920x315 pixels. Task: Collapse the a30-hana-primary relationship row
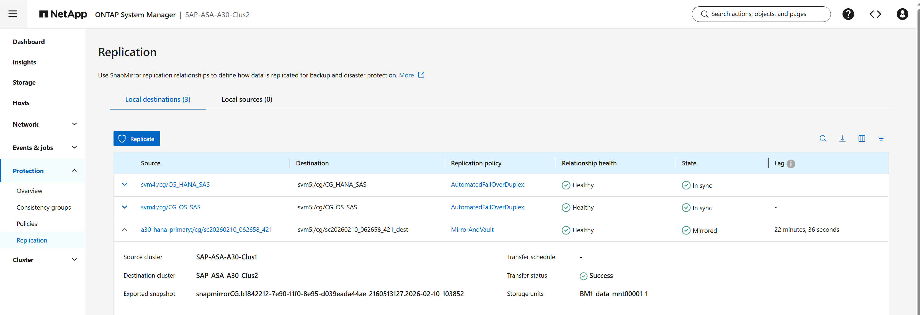(125, 230)
